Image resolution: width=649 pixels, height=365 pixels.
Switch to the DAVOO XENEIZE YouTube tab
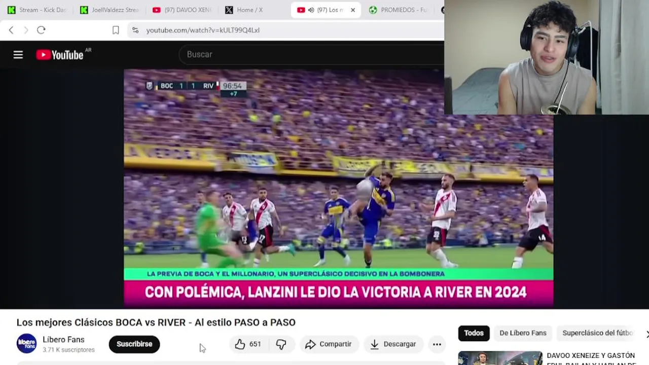(x=182, y=10)
